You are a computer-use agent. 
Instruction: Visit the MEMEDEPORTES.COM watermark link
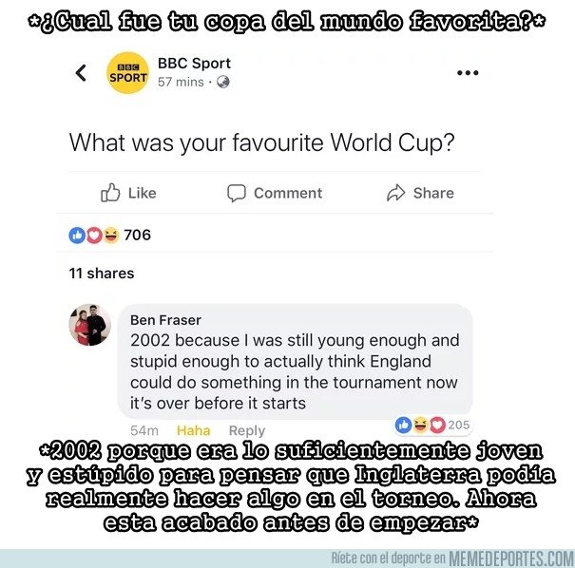(x=511, y=559)
